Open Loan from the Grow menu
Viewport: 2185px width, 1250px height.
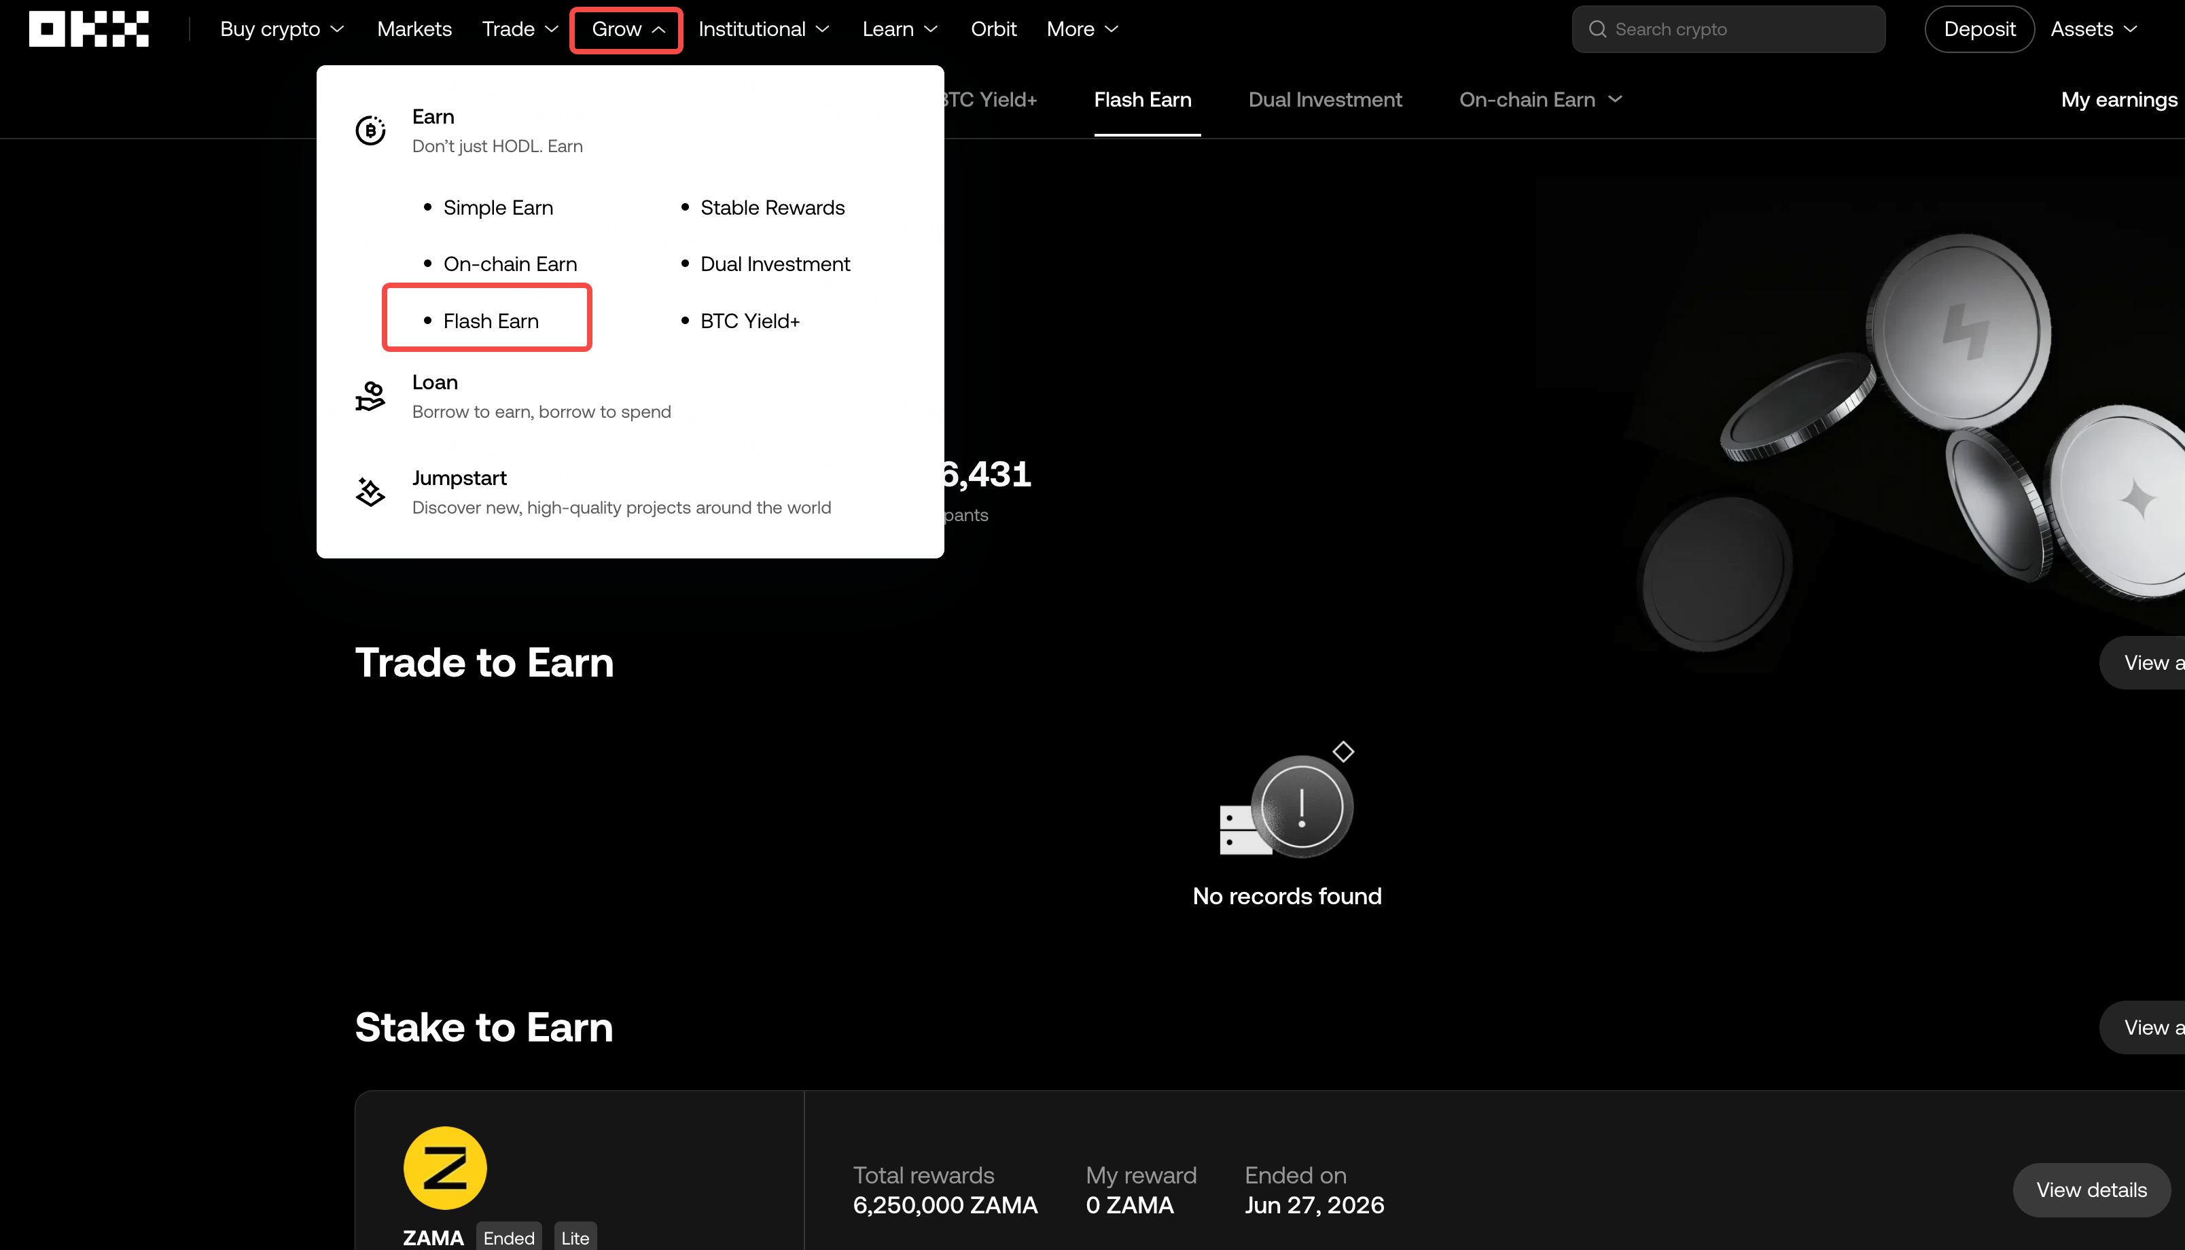coord(434,382)
